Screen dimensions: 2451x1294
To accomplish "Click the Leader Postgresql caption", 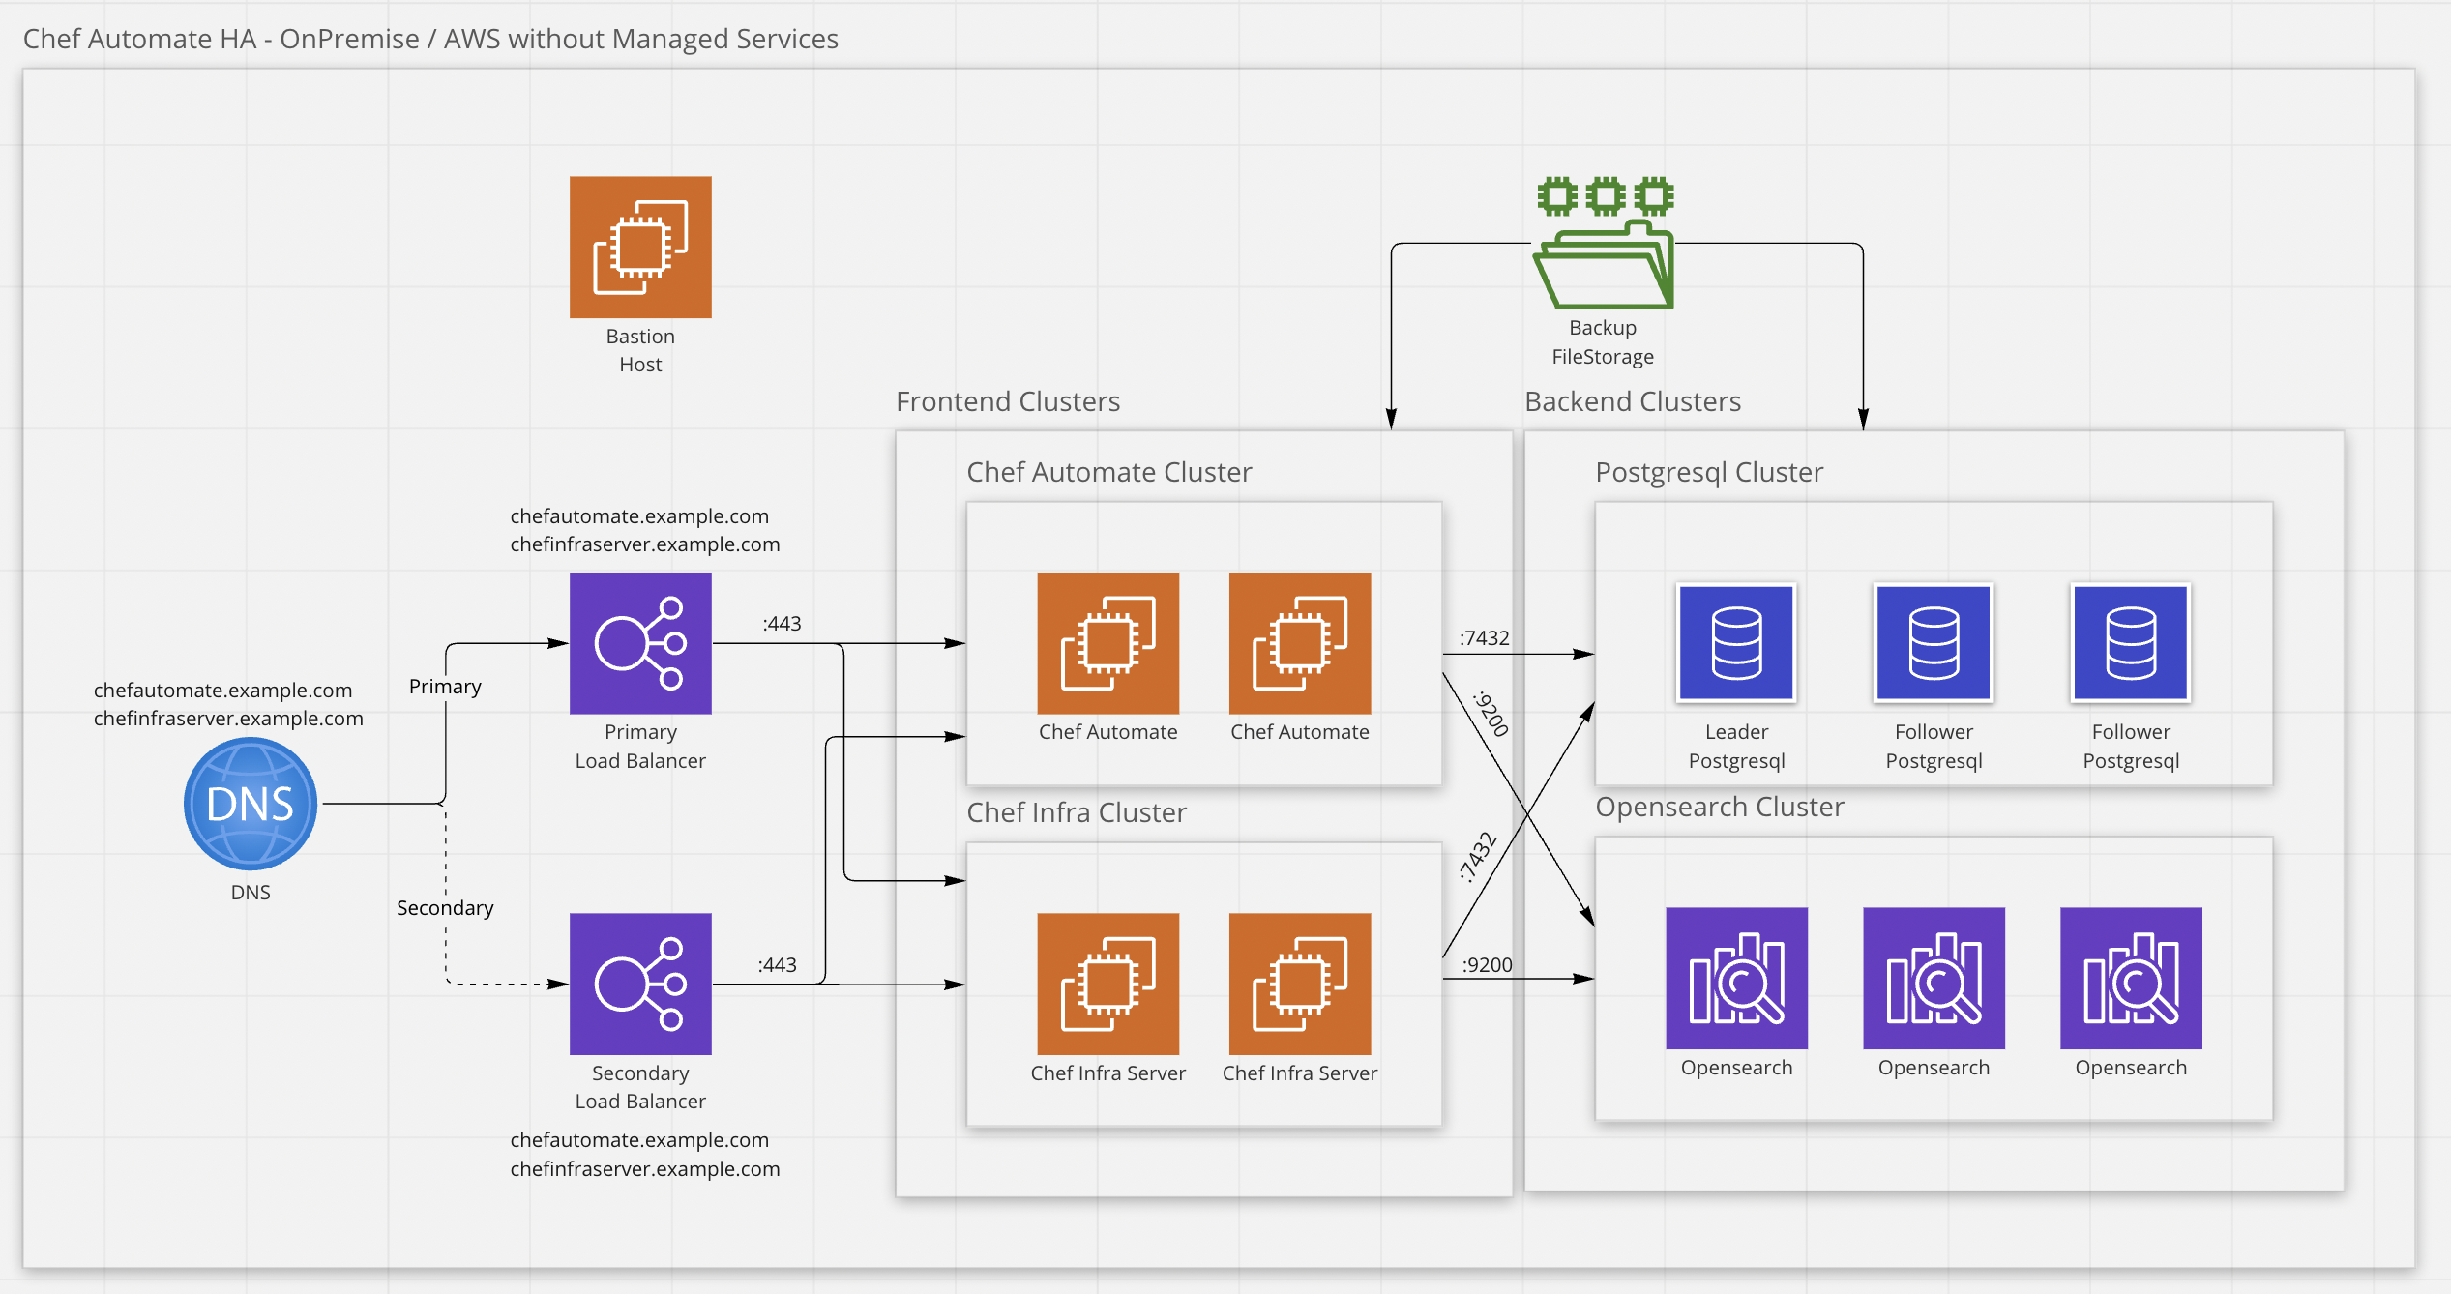I will 1737,747.
